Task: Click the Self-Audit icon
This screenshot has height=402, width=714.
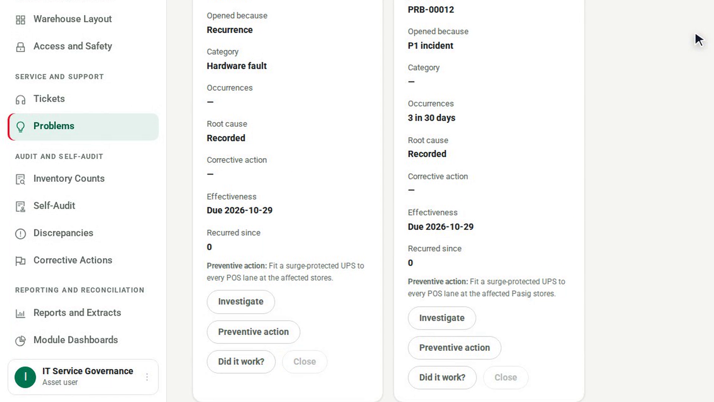Action: coord(20,207)
